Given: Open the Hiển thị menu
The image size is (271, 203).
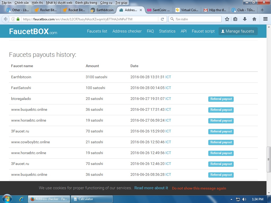Looking at the screenshot, I should [x=37, y=3].
